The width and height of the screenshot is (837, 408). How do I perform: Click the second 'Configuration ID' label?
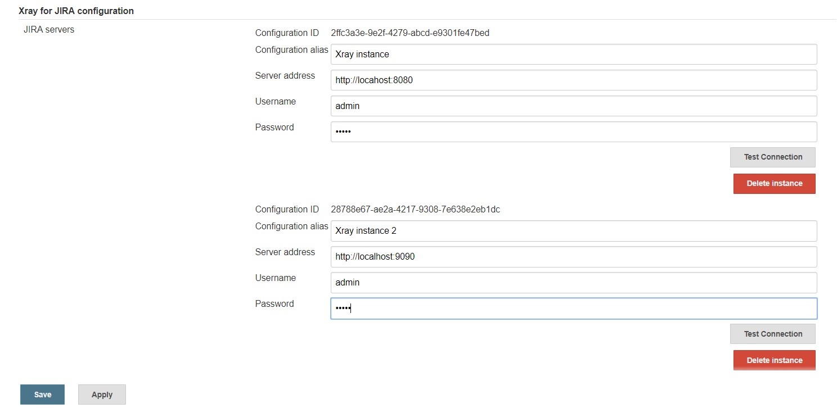pyautogui.click(x=287, y=210)
